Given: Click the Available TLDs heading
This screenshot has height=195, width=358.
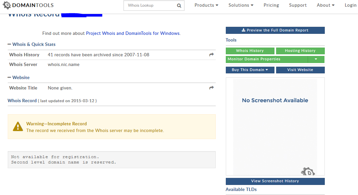Looking at the screenshot, I should coord(241,190).
